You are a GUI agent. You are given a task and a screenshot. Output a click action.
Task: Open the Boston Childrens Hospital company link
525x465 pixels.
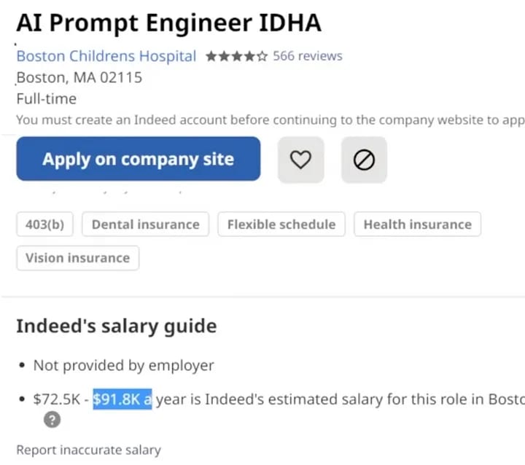106,56
